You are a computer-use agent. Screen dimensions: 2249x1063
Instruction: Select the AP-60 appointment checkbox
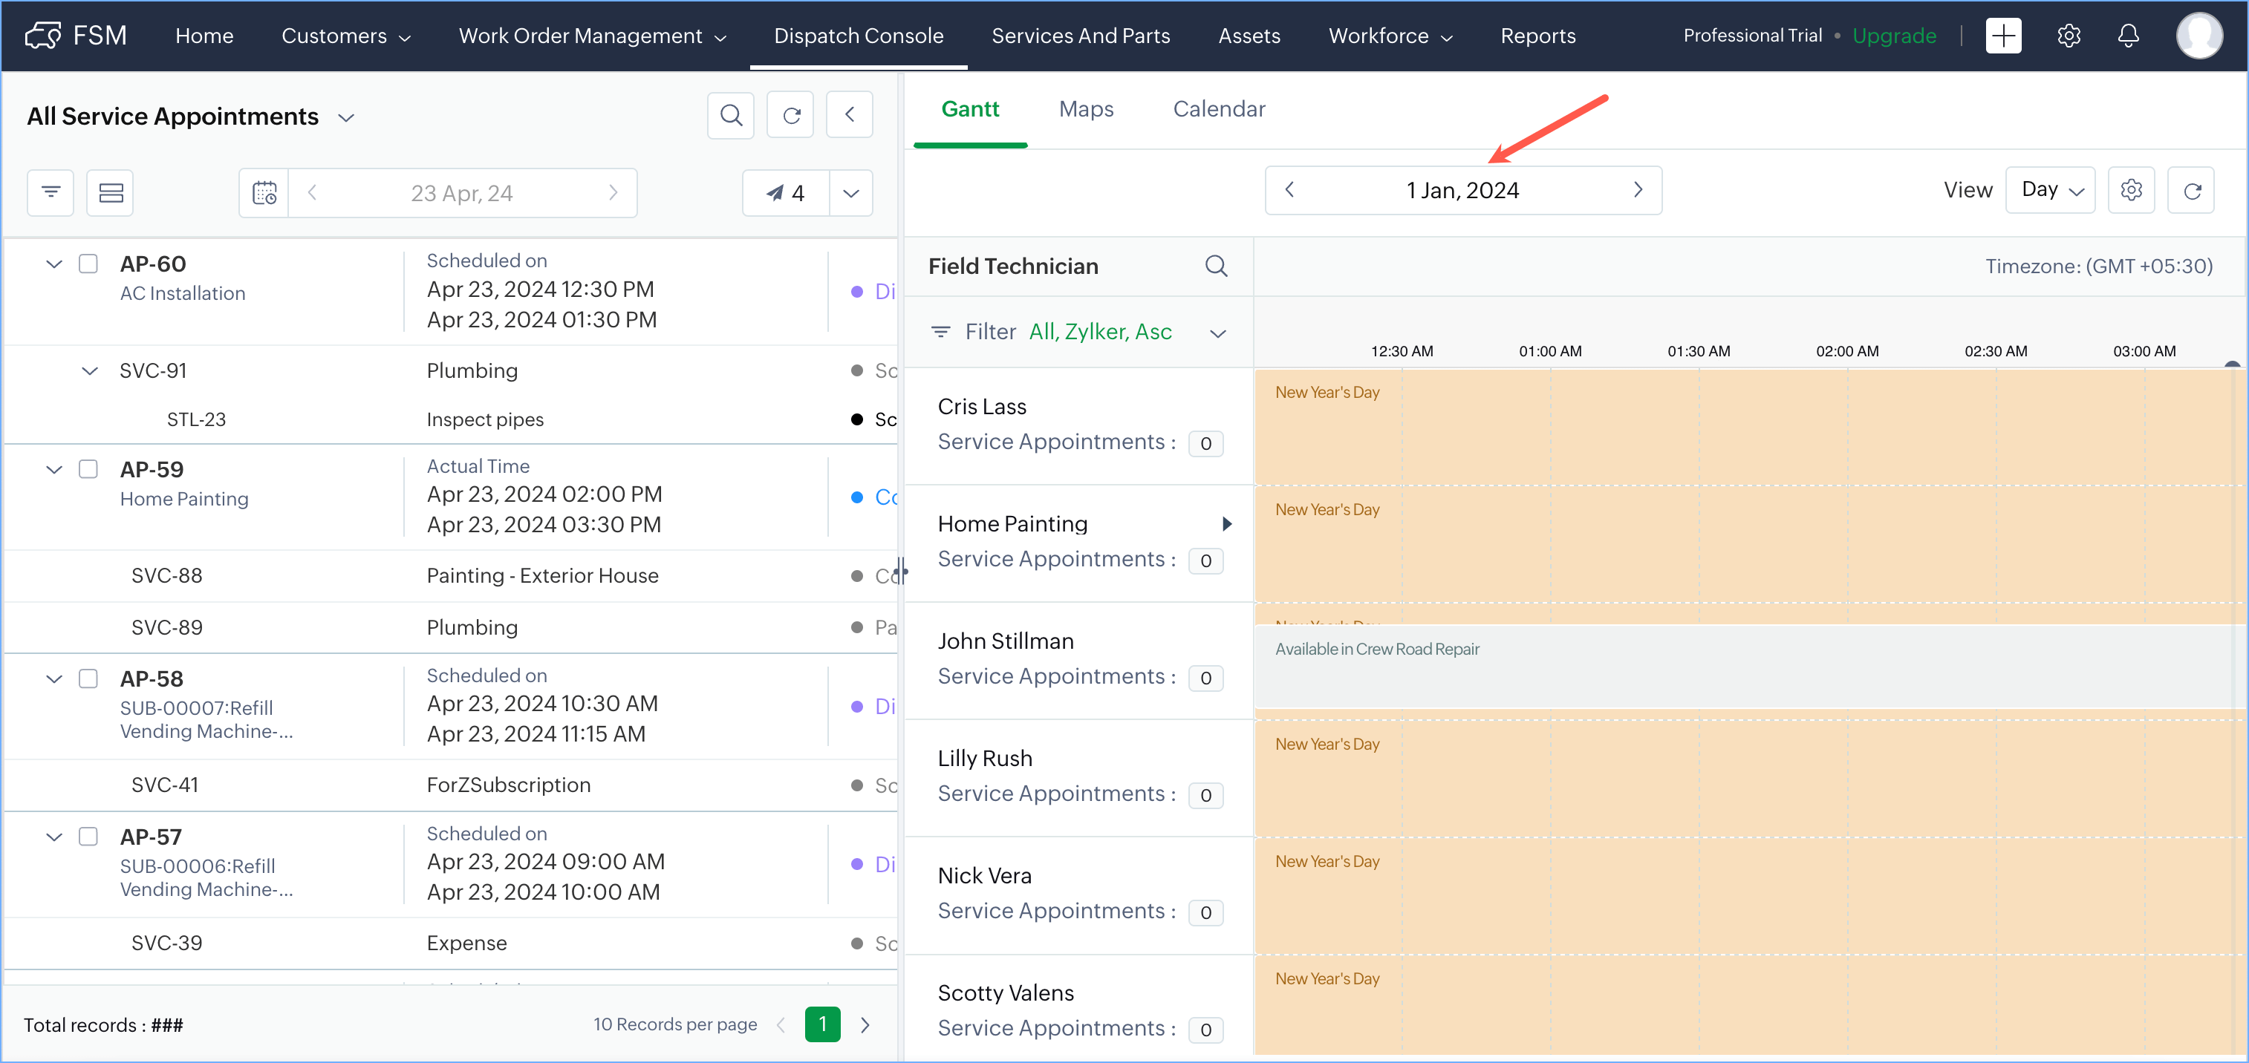click(x=88, y=264)
